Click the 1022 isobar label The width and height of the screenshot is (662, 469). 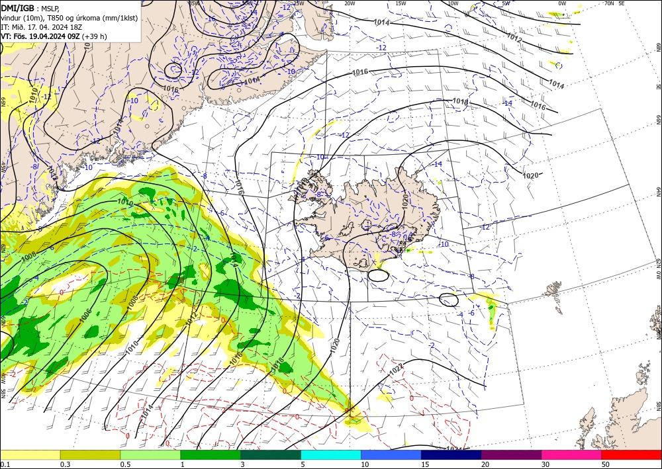tap(397, 368)
